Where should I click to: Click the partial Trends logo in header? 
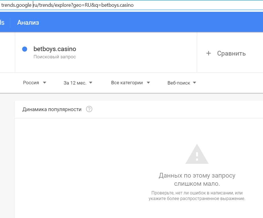pyautogui.click(x=2, y=22)
